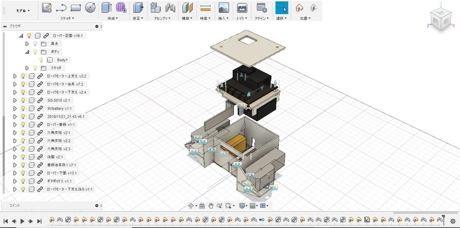
Task: Click the Add-ins scripts icon
Action: click(x=261, y=8)
